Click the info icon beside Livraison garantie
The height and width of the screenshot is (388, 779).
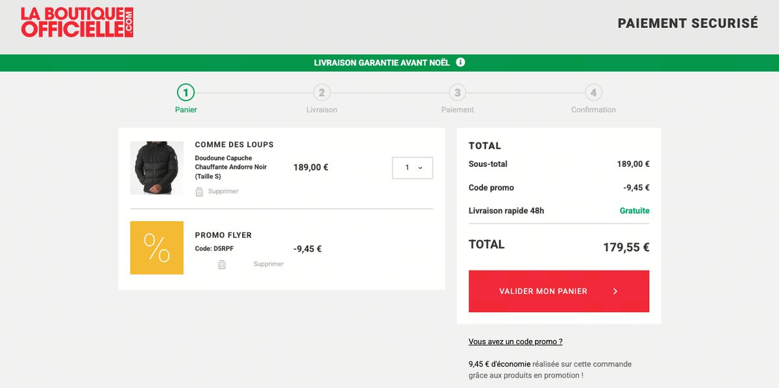coord(460,62)
